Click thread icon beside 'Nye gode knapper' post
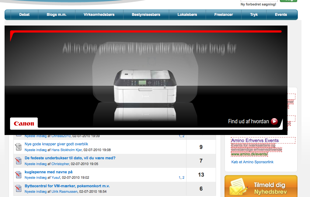 point(19,147)
